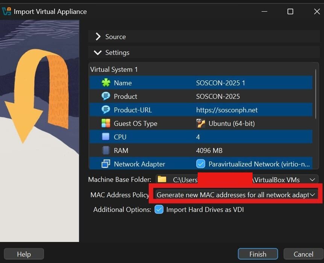Click the VirtualBox icon in title bar

click(6, 11)
